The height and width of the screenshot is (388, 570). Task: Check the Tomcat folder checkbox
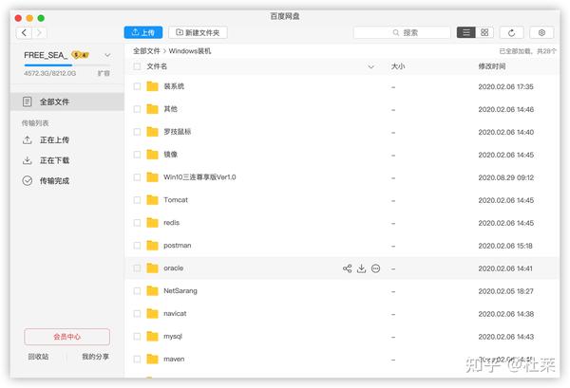point(137,200)
